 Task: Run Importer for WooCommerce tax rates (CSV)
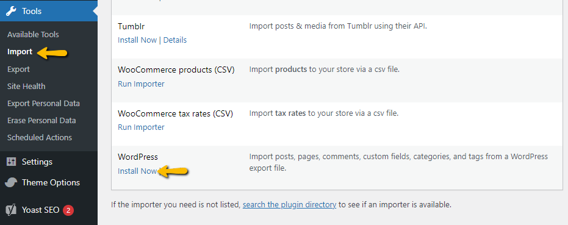click(x=141, y=127)
